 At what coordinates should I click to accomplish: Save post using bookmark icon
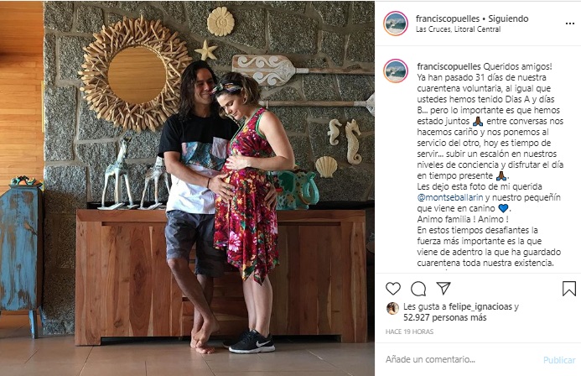[569, 289]
